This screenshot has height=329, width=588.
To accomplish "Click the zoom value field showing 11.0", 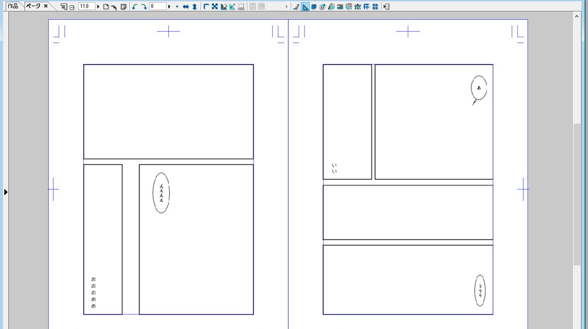I will [x=86, y=7].
